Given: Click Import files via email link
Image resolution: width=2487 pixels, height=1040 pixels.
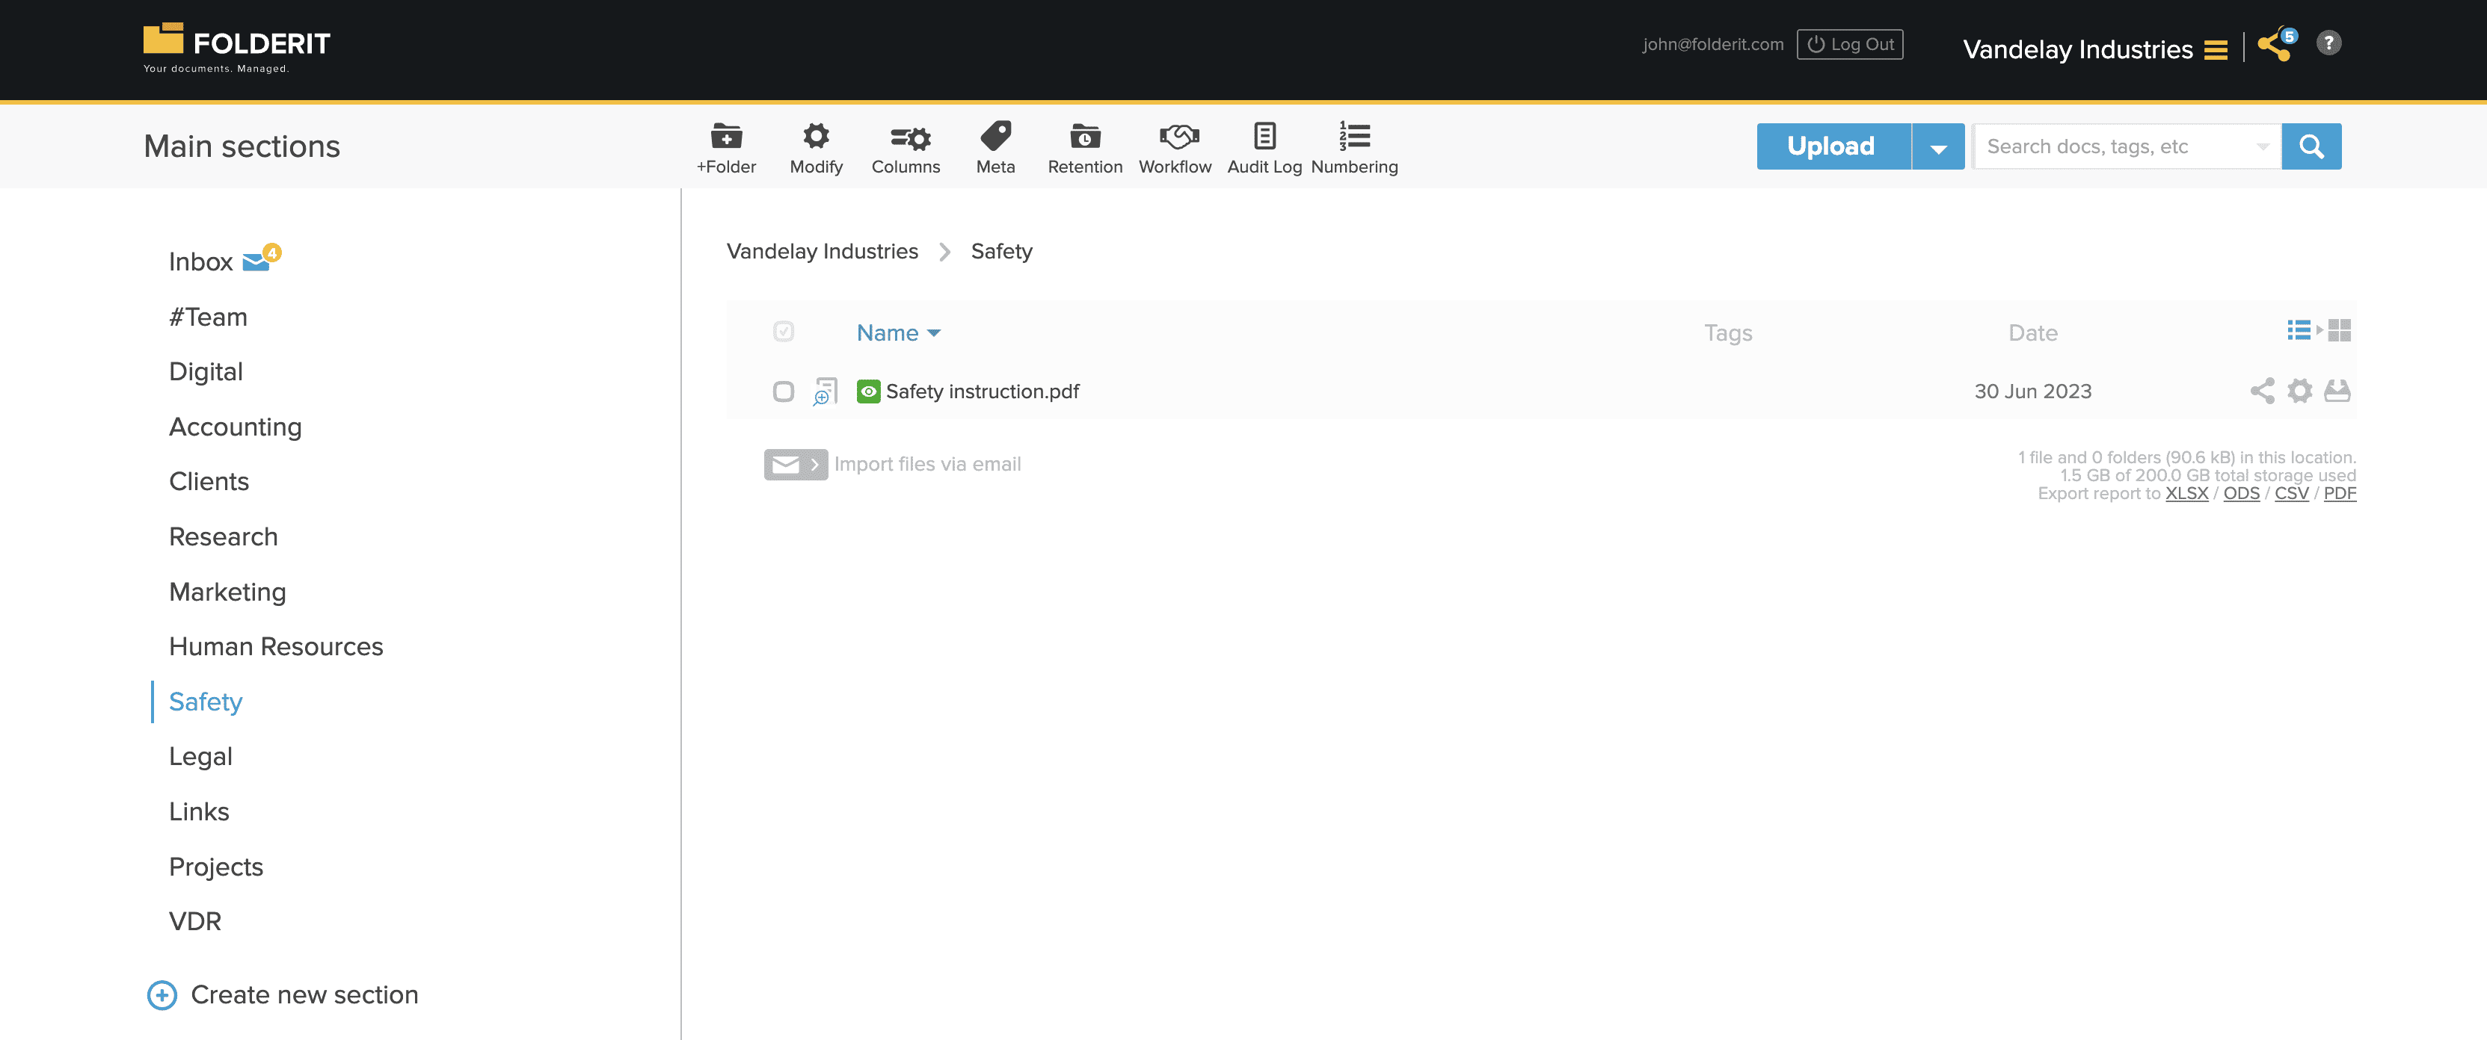Looking at the screenshot, I should [x=927, y=464].
